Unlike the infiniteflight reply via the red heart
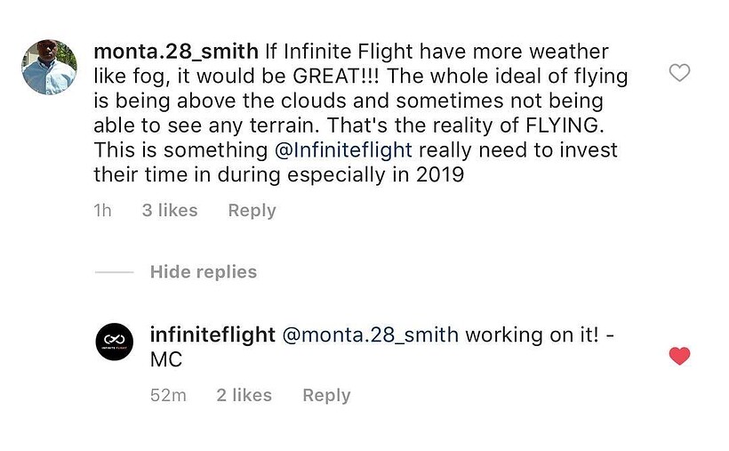This screenshot has width=729, height=451. tap(679, 357)
